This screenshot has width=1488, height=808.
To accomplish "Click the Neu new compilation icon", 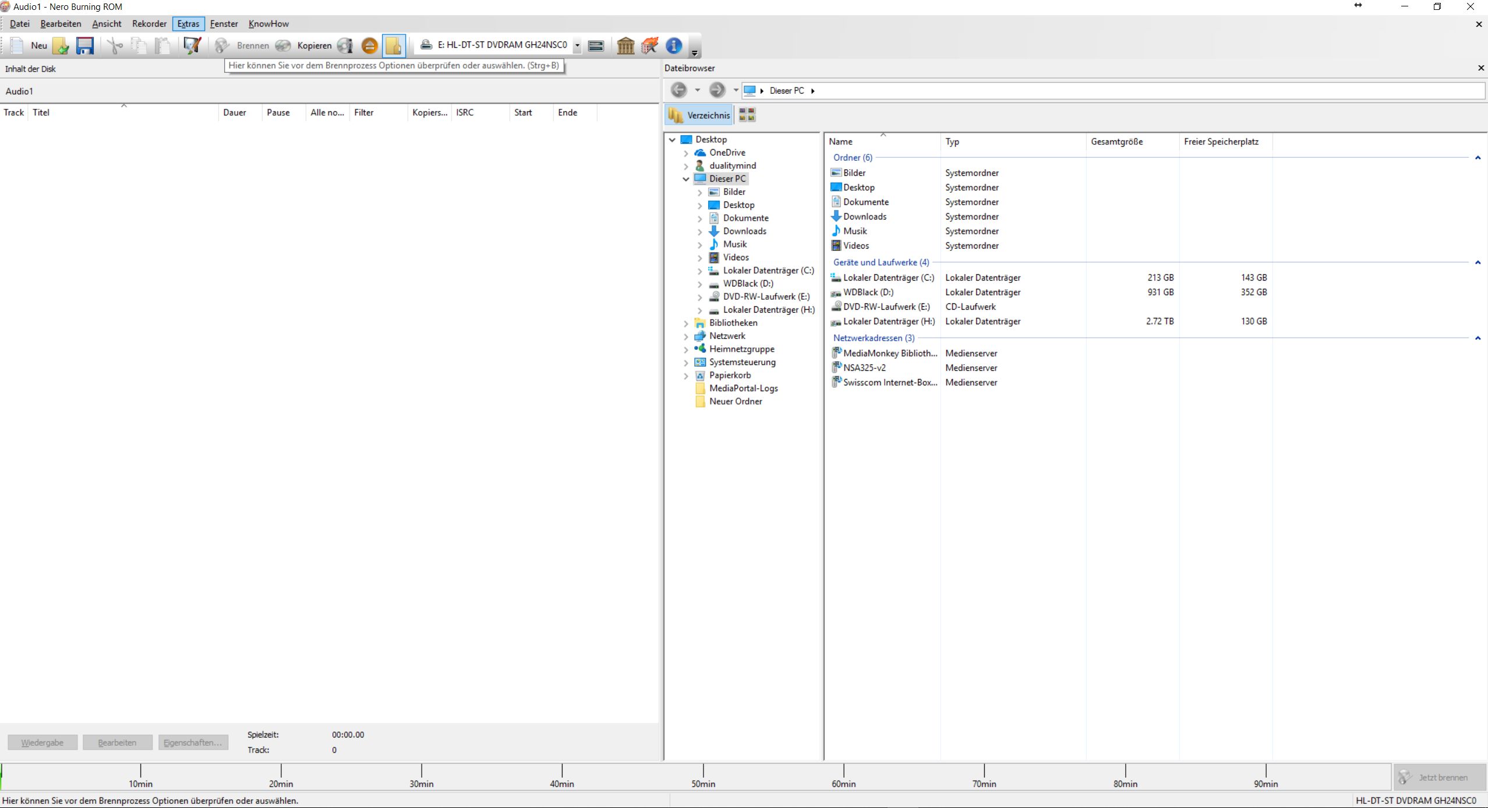I will click(17, 45).
